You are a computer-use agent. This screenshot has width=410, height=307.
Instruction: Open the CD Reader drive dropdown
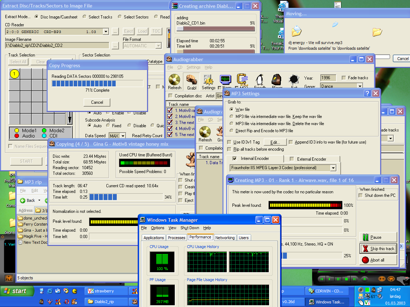pyautogui.click(x=106, y=32)
